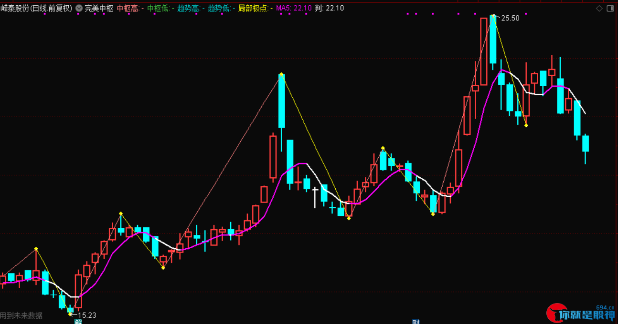Click the 财 marker icon at chart bottom

pyautogui.click(x=416, y=322)
